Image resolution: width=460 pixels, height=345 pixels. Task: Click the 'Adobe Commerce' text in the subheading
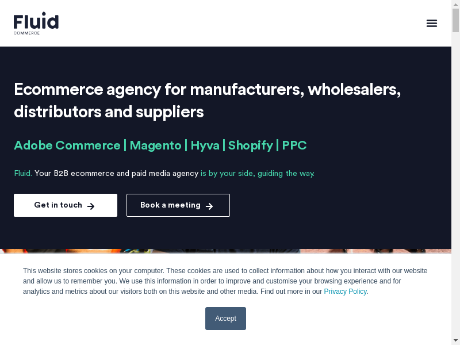[67, 145]
